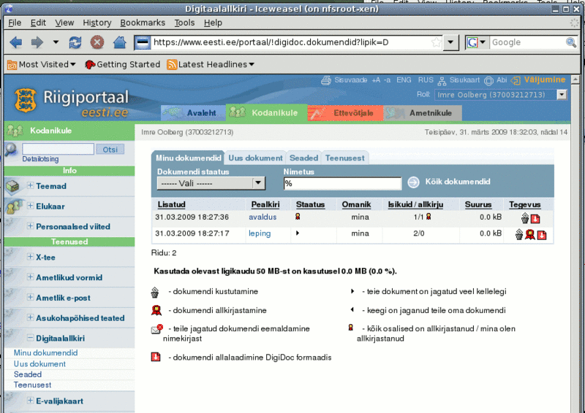Collapse the Digitaalallkiri section
The image size is (585, 413).
coord(30,338)
